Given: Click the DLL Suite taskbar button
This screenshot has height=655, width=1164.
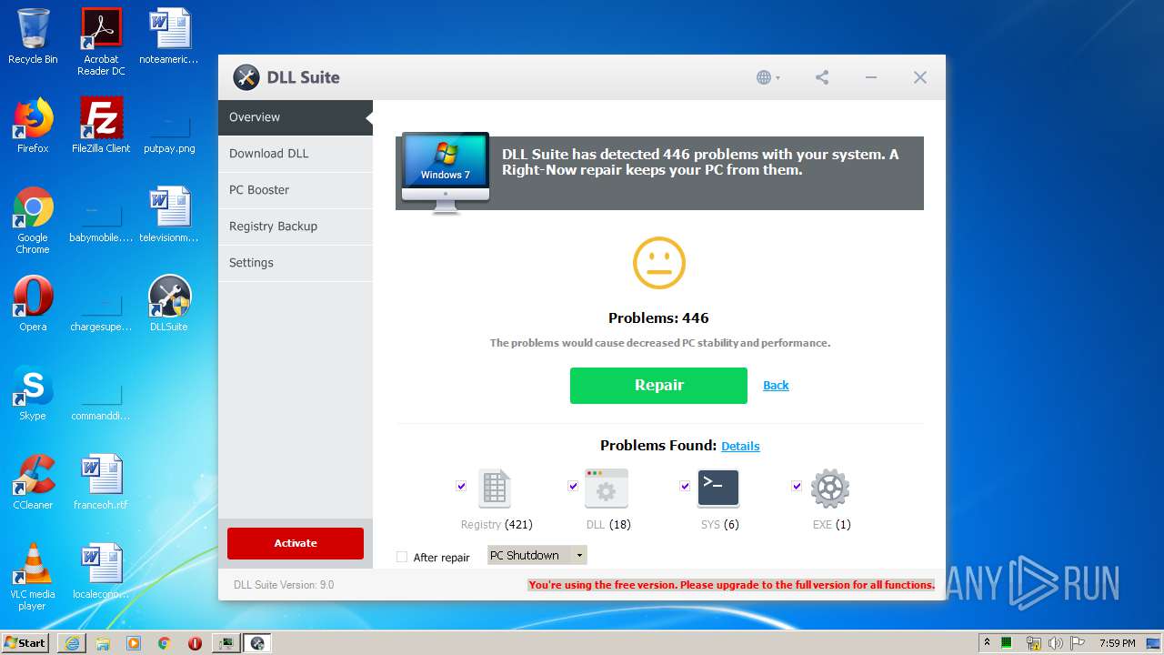Looking at the screenshot, I should [257, 643].
